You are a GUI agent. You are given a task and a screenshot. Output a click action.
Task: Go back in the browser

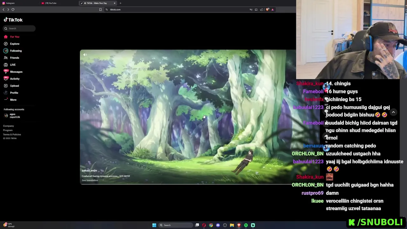pos(3,10)
